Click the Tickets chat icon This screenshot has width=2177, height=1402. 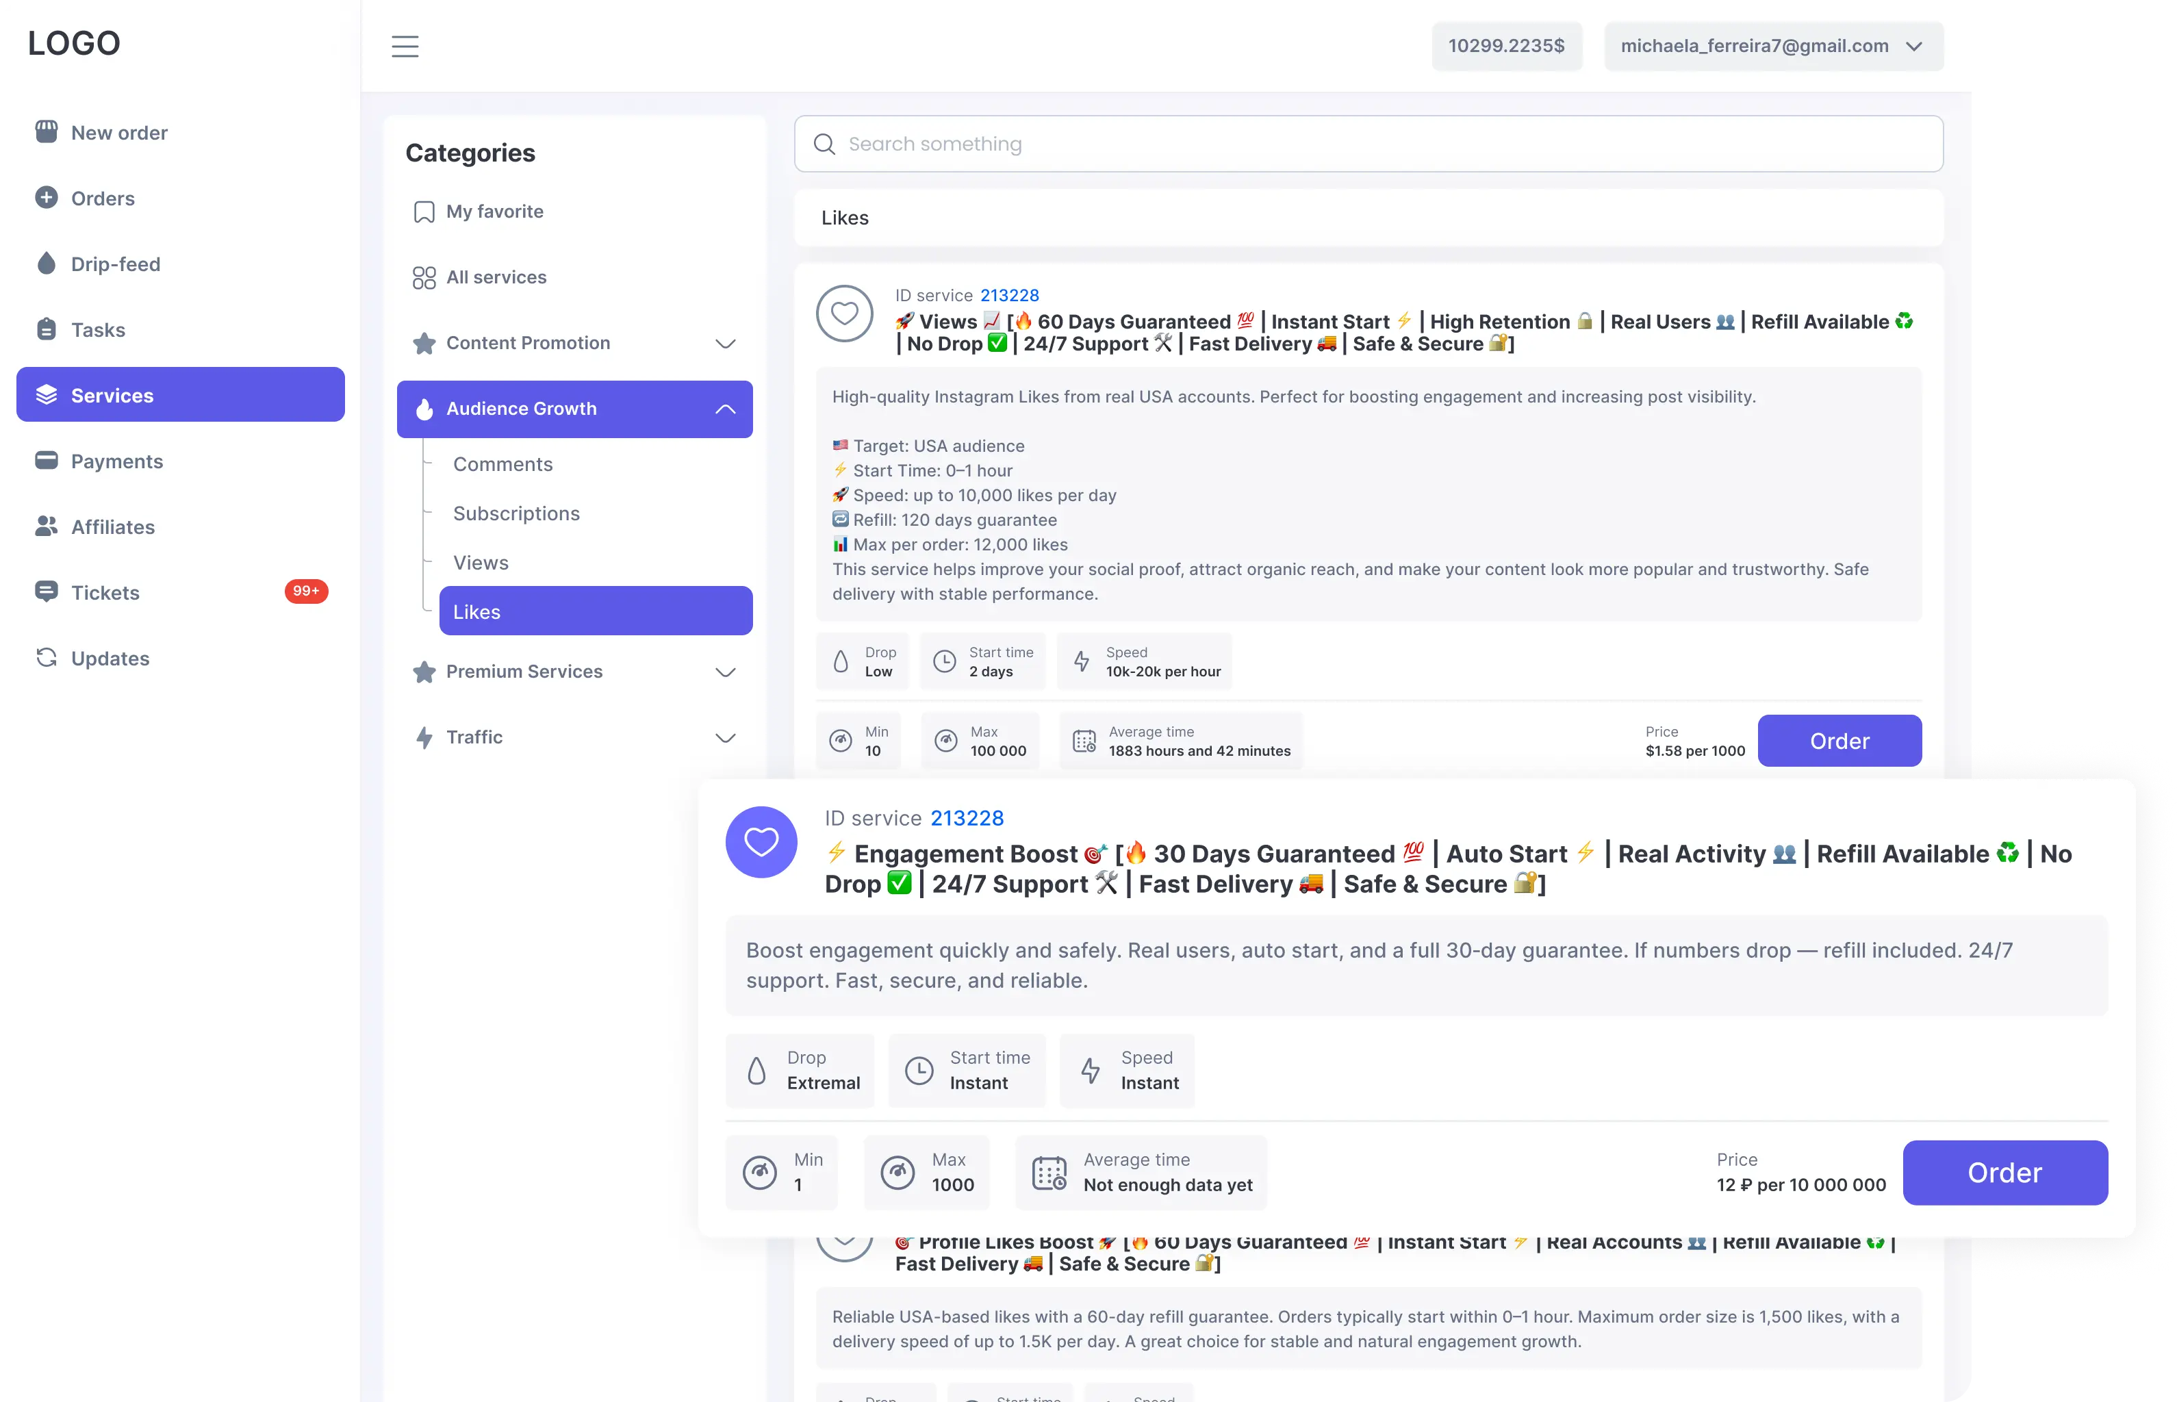click(x=47, y=591)
